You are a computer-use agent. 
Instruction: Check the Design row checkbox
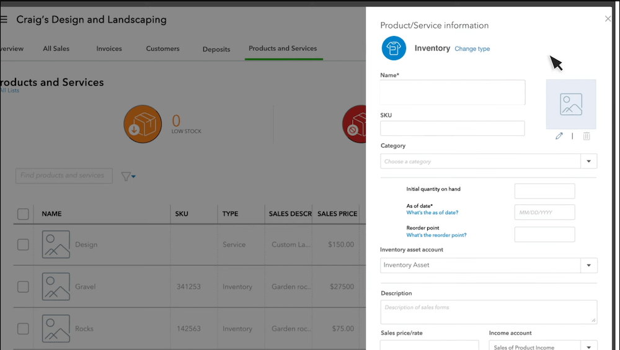(23, 245)
